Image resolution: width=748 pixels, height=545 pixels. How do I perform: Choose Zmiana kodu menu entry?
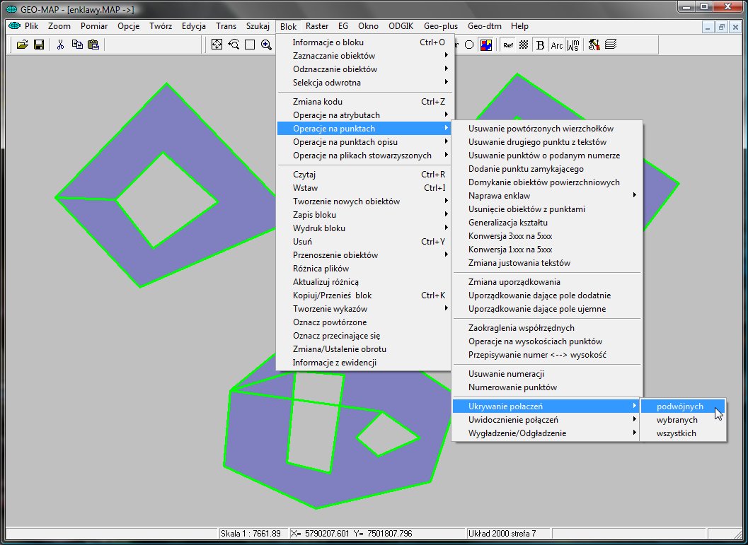coord(364,102)
